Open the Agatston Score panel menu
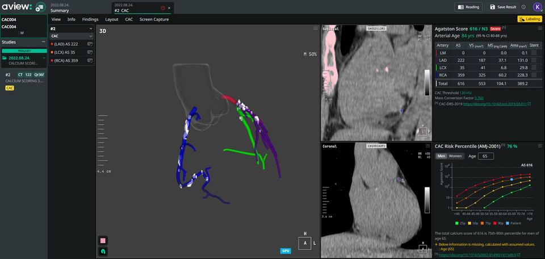The image size is (545, 259). 539,28
